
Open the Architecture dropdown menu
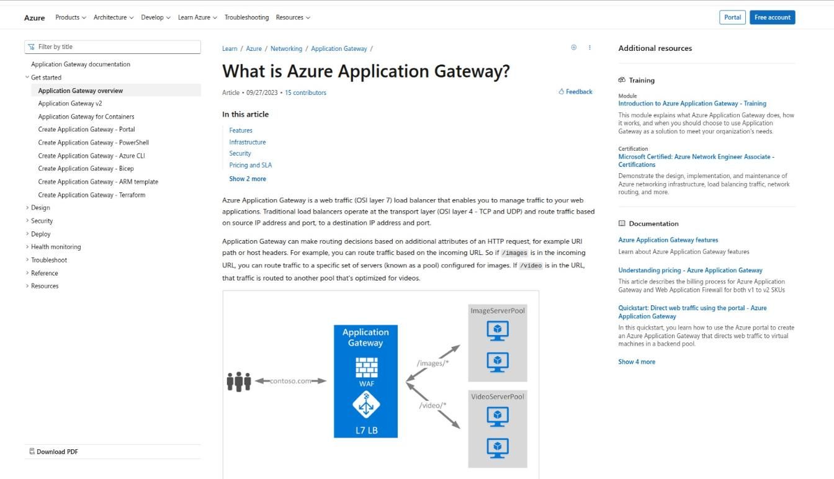pyautogui.click(x=114, y=17)
